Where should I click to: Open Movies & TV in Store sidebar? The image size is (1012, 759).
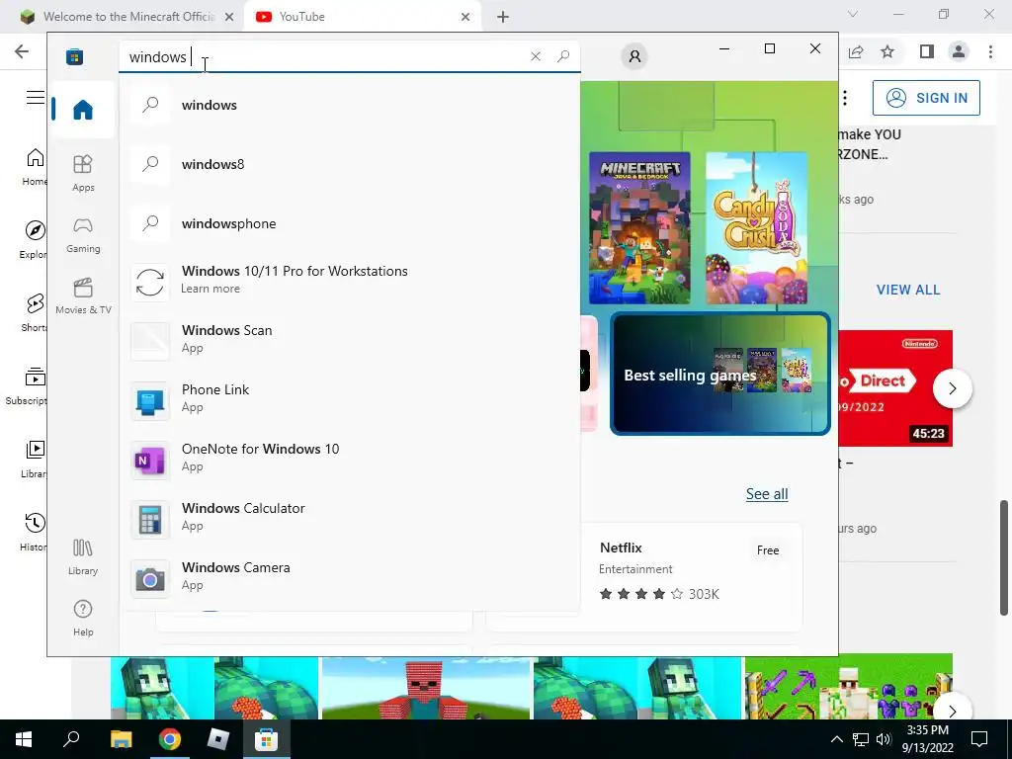pos(83,295)
